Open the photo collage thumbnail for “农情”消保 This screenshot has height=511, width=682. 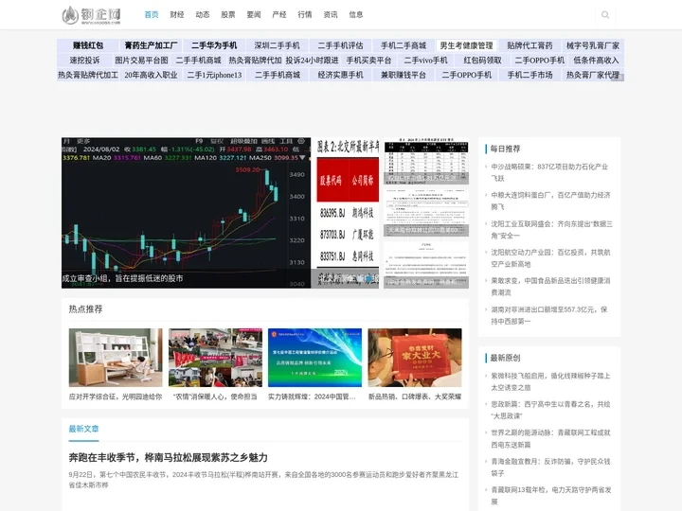[x=215, y=358]
